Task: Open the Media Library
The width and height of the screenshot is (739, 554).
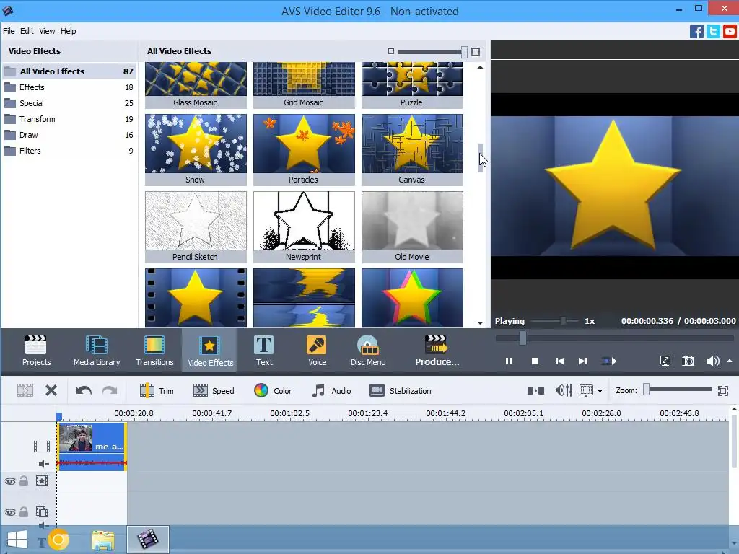Action: [x=97, y=351]
